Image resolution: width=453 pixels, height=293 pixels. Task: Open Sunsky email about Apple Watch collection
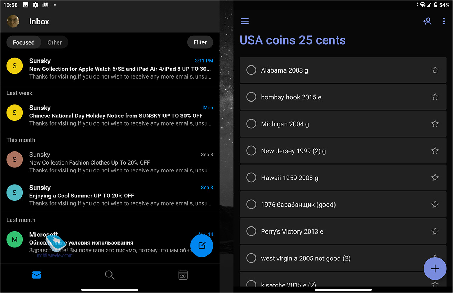click(120, 69)
